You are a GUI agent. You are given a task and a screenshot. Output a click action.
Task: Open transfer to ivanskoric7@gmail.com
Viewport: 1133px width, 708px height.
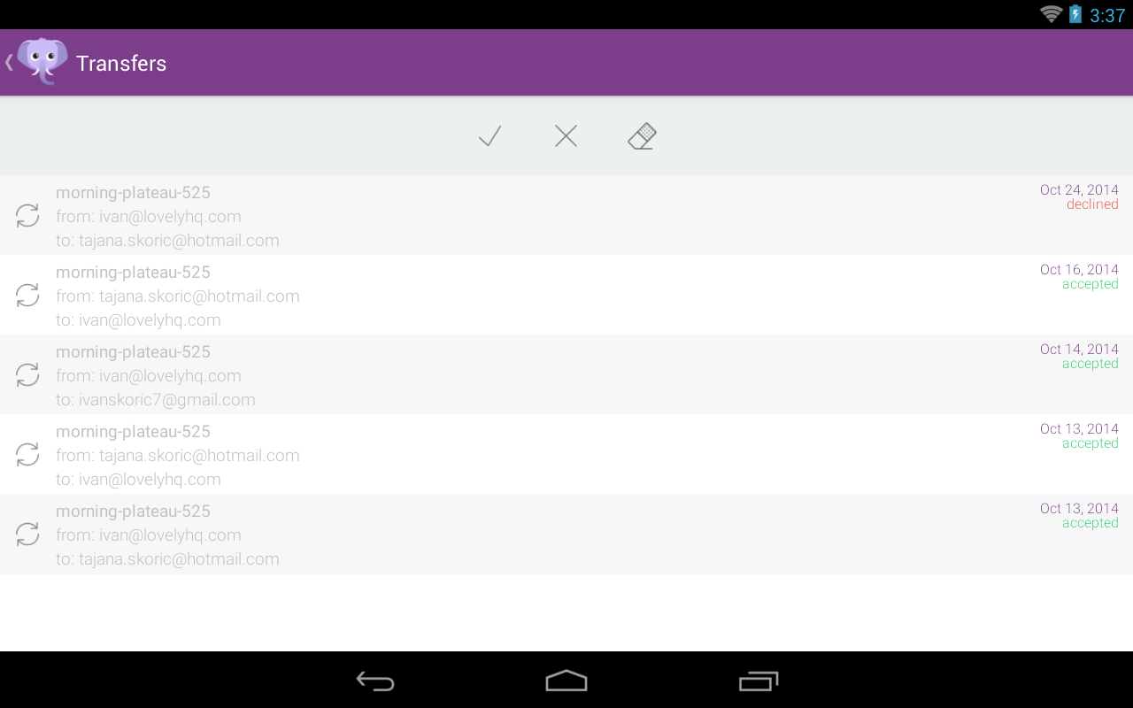(566, 374)
